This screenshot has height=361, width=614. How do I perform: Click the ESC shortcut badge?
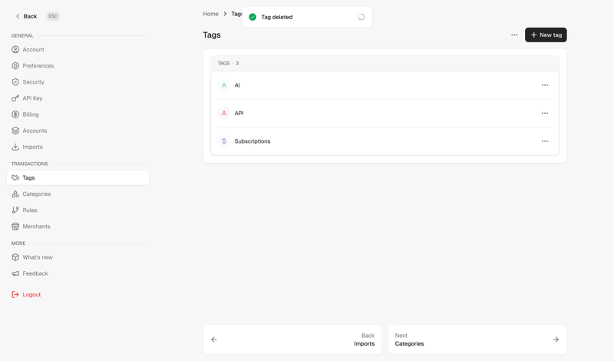(x=52, y=16)
